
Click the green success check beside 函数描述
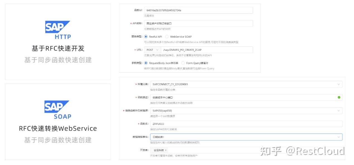[339, 97]
